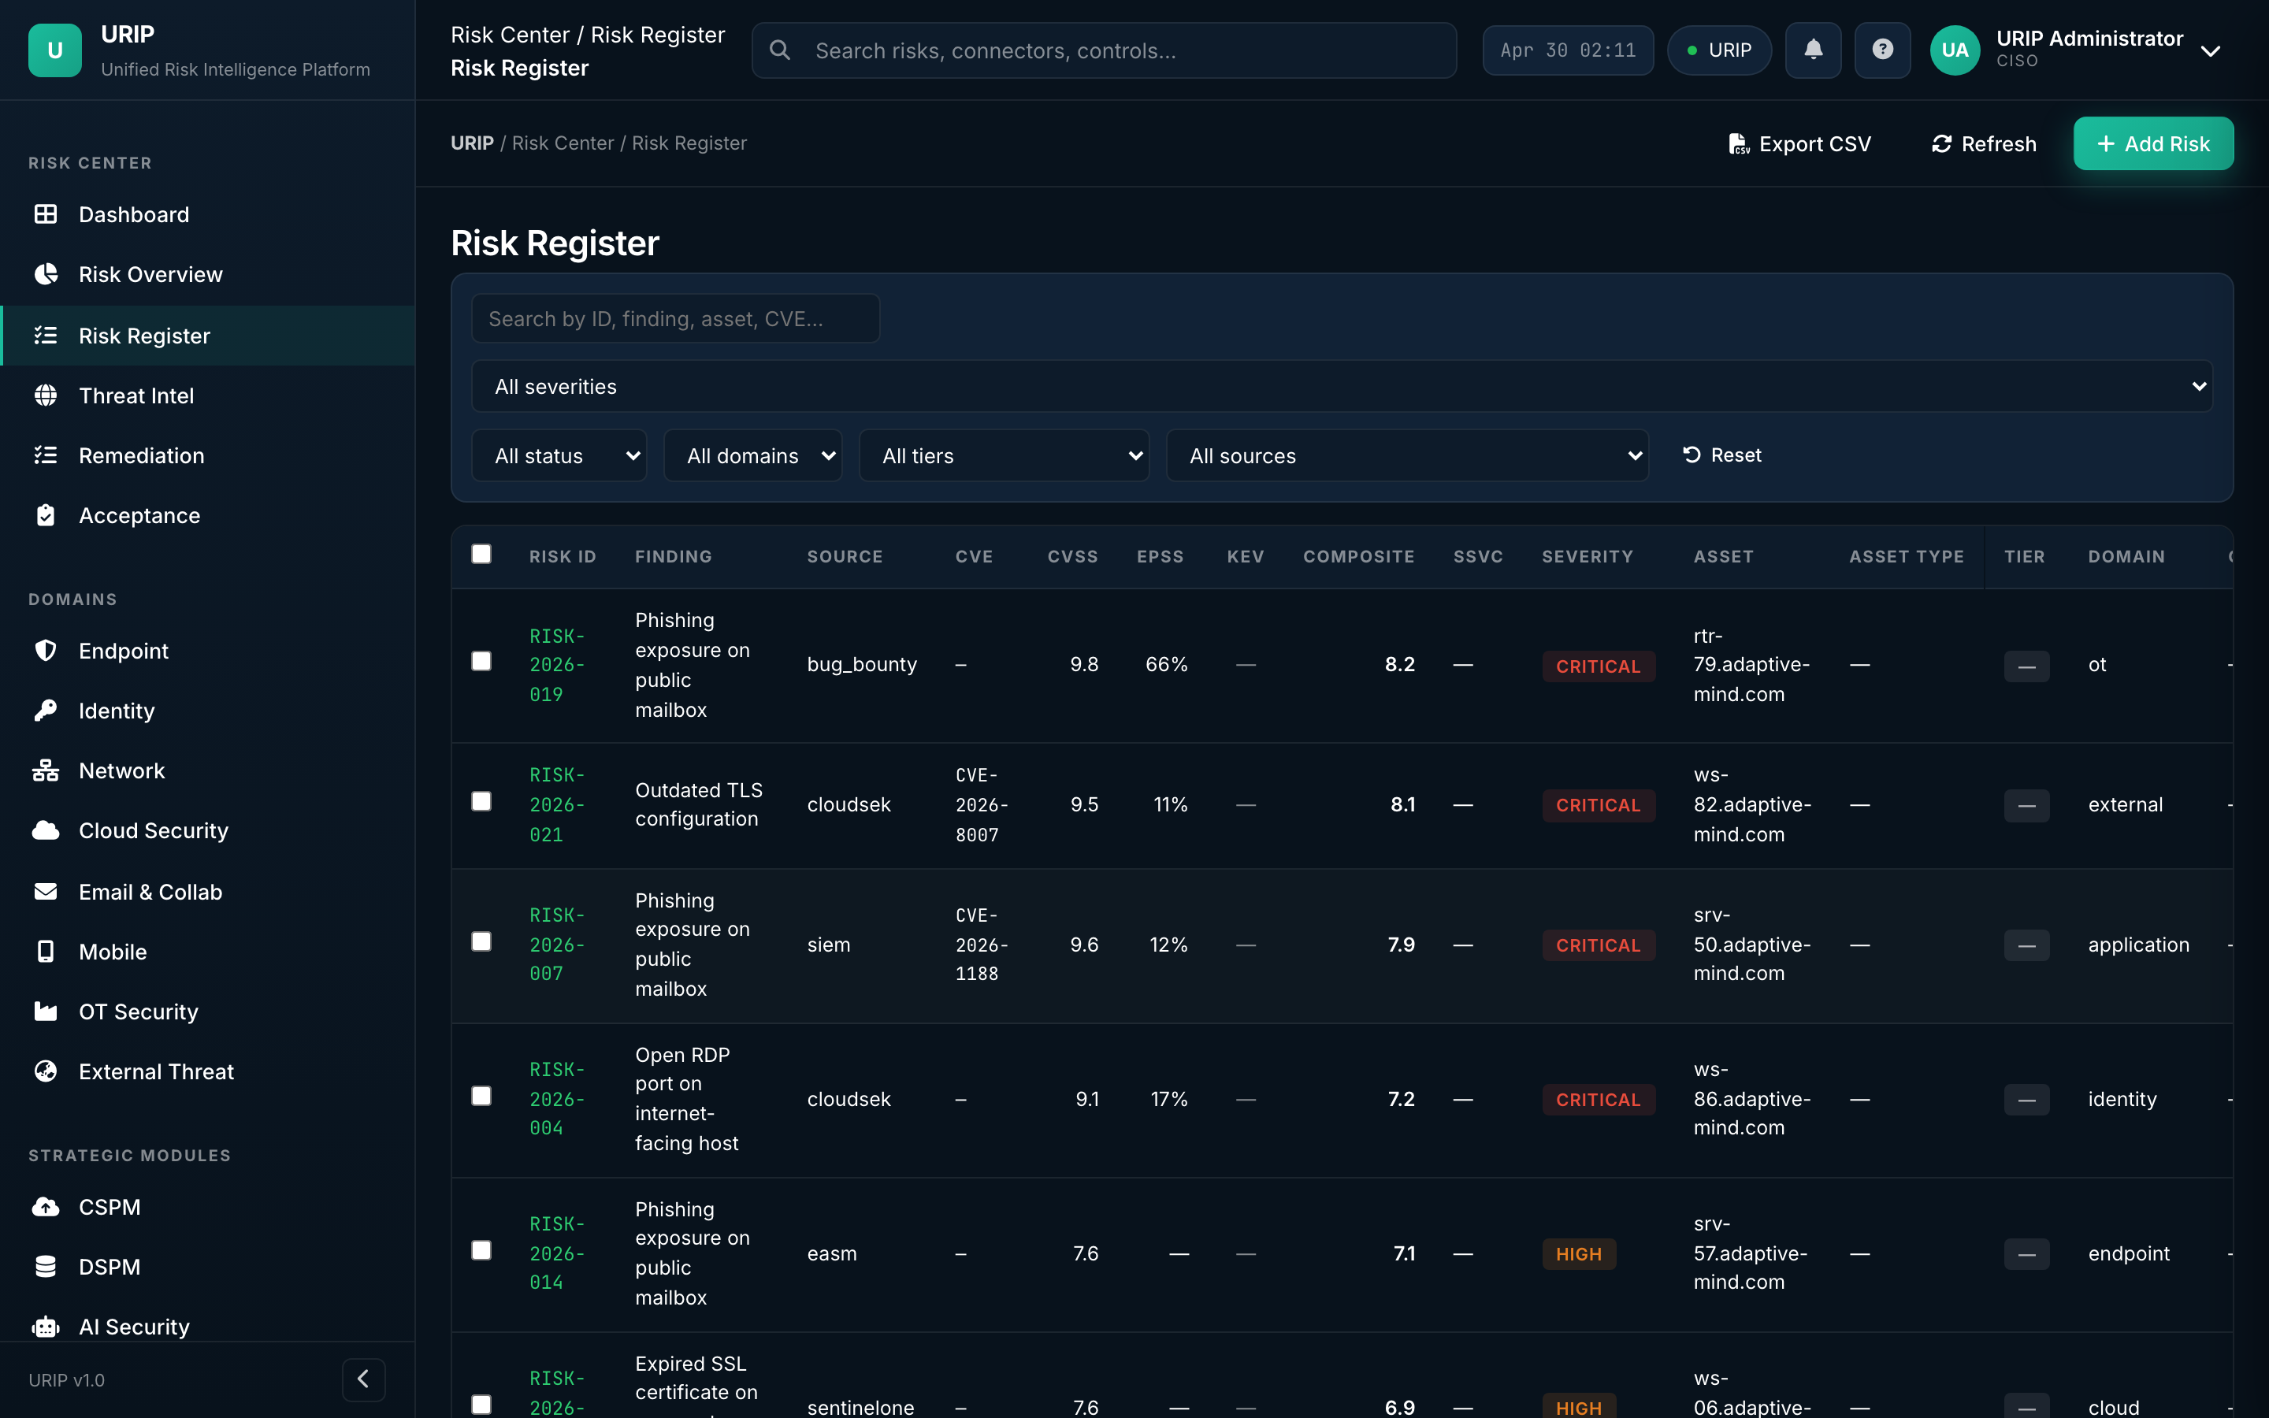
Task: Click the Endpoint shield icon
Action: [45, 651]
